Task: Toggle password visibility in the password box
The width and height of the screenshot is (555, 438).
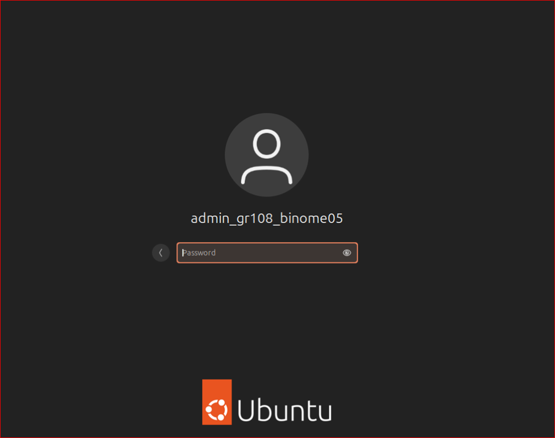Action: point(346,253)
